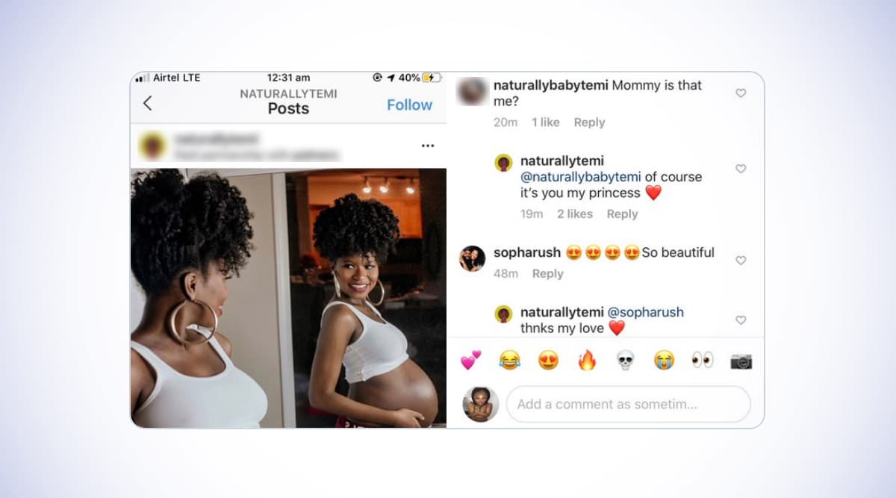This screenshot has width=896, height=498.
Task: Focus the "Add a comment as" field
Action: 628,404
